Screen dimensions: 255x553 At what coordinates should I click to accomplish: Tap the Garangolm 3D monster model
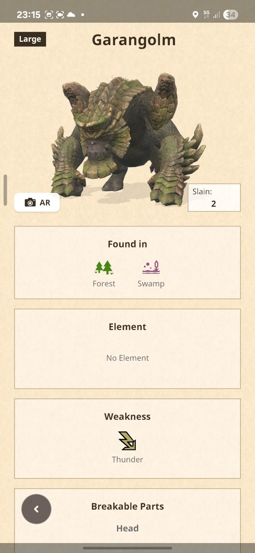127,139
